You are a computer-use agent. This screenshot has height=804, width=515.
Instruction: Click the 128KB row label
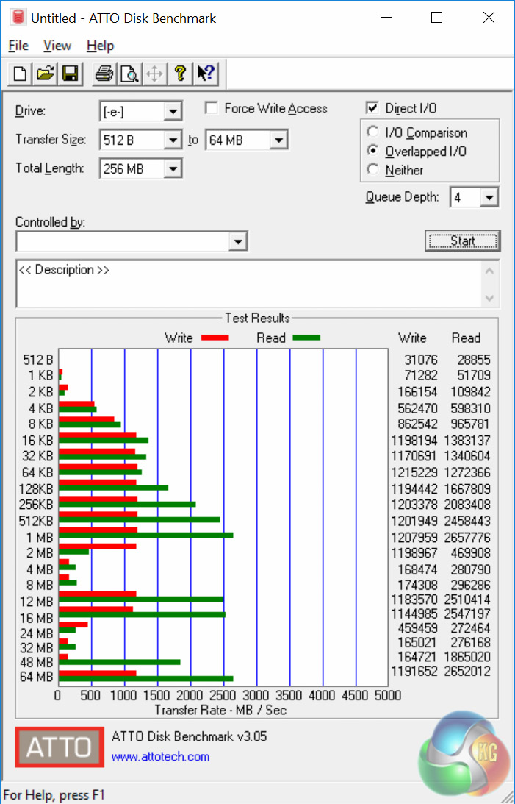36,489
